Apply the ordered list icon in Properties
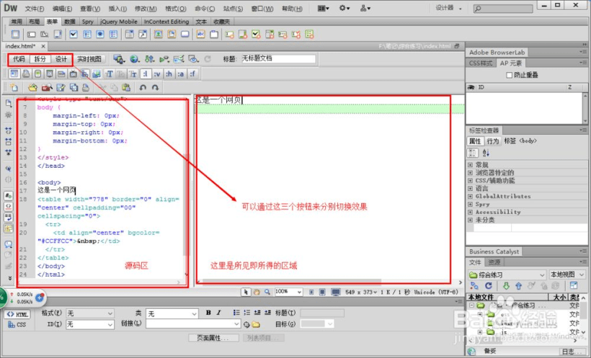 247,313
